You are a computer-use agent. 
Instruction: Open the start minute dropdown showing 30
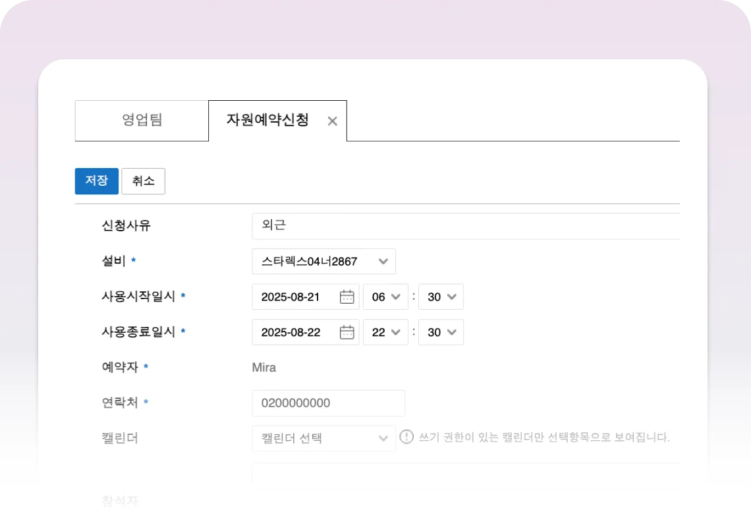pyautogui.click(x=441, y=297)
